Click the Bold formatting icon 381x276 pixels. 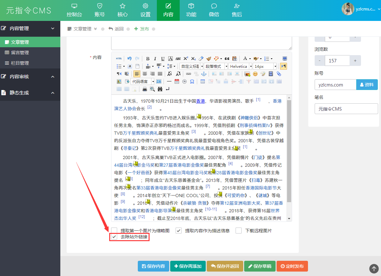pyautogui.click(x=148, y=59)
